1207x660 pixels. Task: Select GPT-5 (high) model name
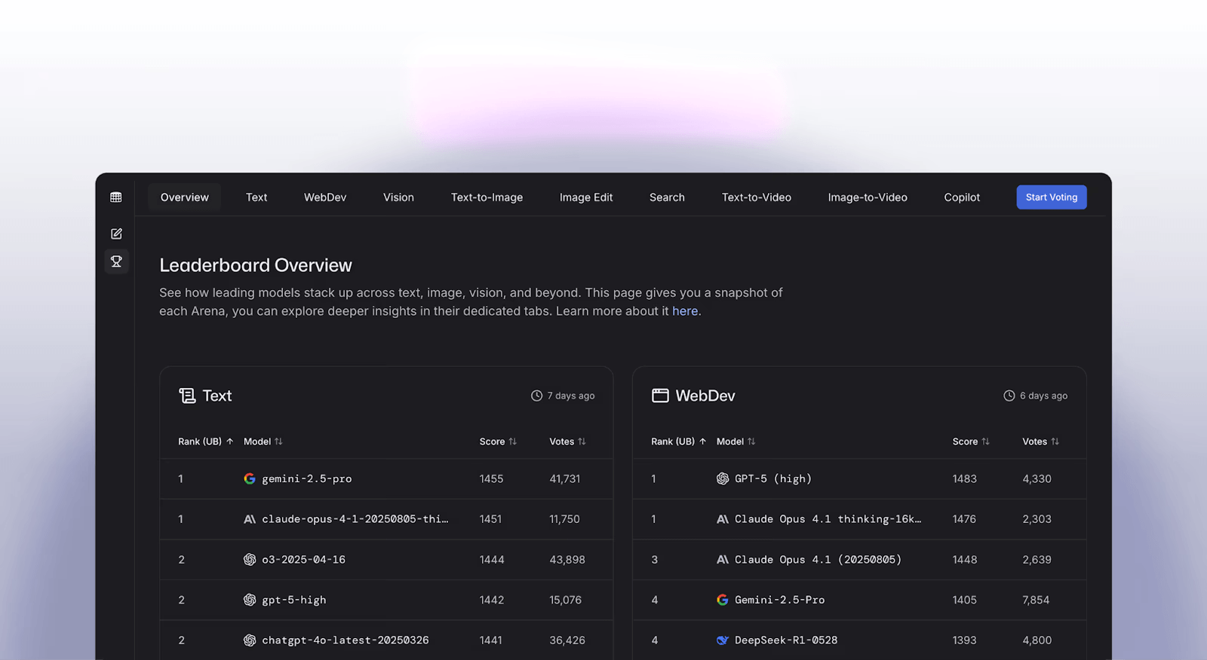point(773,479)
